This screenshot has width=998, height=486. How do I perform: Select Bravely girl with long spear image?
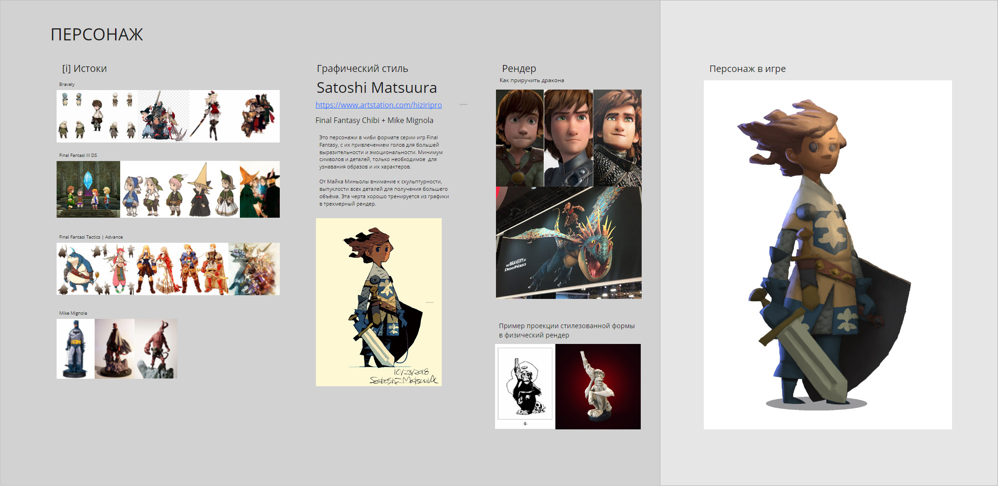coord(212,116)
